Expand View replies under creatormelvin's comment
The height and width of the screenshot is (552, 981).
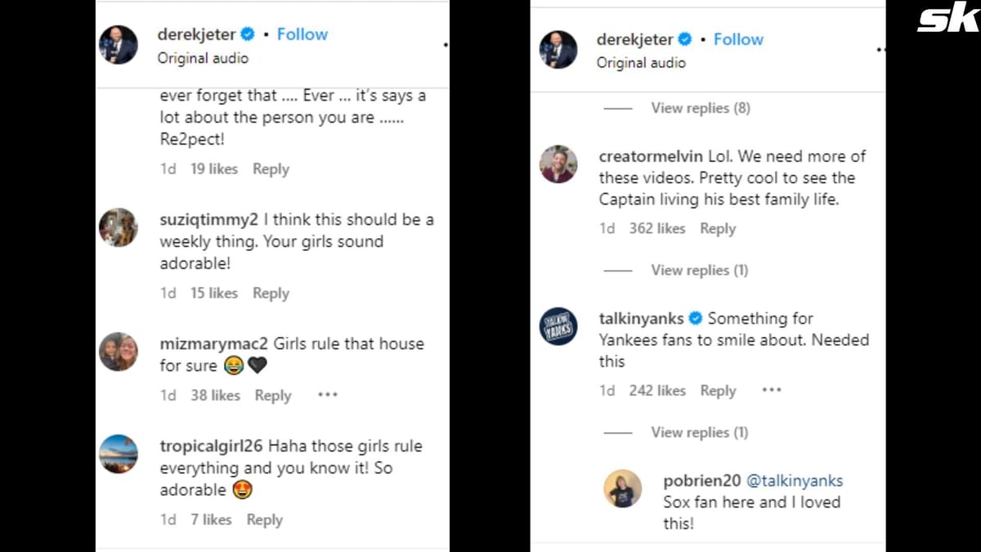(x=700, y=270)
